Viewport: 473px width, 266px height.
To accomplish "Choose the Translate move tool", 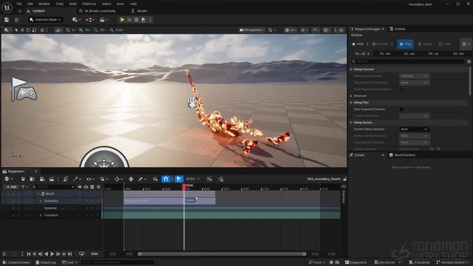I will (23, 30).
